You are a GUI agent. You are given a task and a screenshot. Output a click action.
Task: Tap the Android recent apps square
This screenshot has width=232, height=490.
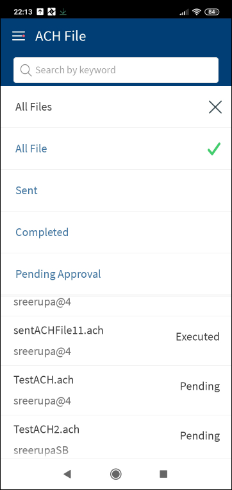[163, 474]
